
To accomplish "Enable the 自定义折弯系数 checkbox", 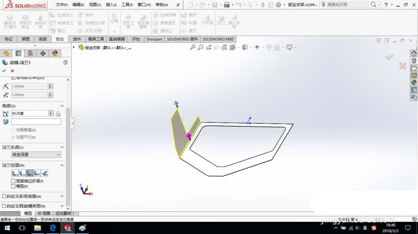I will [4, 196].
